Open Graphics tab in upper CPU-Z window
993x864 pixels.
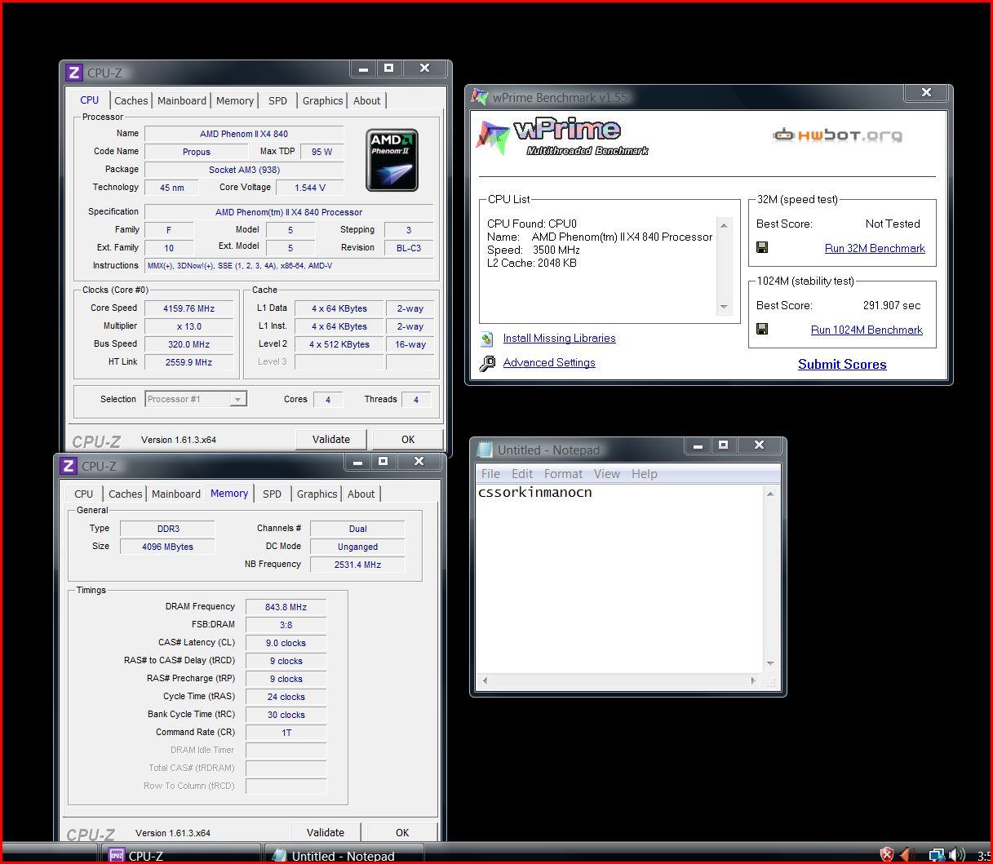(x=322, y=101)
